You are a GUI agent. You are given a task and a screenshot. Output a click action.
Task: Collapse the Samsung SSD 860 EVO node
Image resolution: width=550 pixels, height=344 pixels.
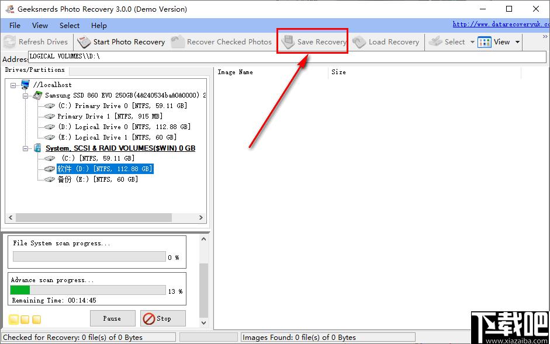pyautogui.click(x=25, y=96)
